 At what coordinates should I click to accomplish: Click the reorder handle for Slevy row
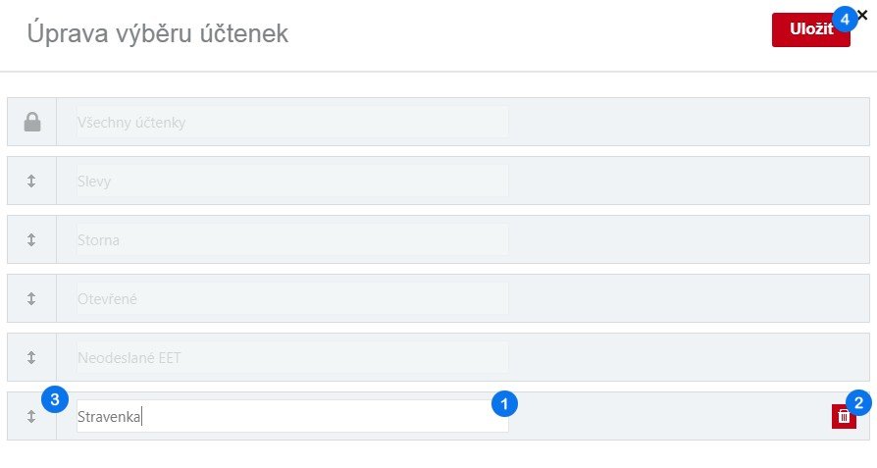click(31, 181)
